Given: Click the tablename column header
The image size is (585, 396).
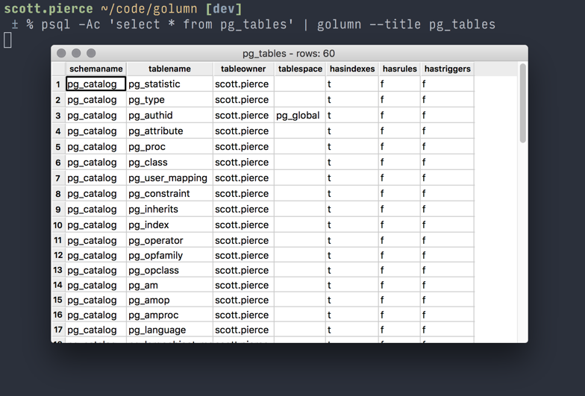Looking at the screenshot, I should click(170, 69).
